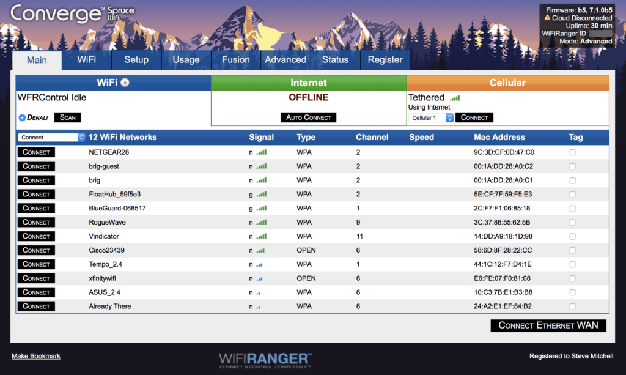This screenshot has height=375, width=626.
Task: Connect to the xfinitywifi network
Action: coord(36,278)
